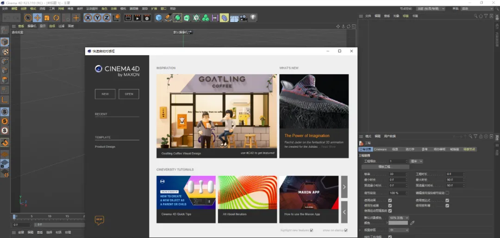The width and height of the screenshot is (500, 238).
Task: Show next Cineversity tutorials arrow
Action: pyautogui.click(x=344, y=187)
